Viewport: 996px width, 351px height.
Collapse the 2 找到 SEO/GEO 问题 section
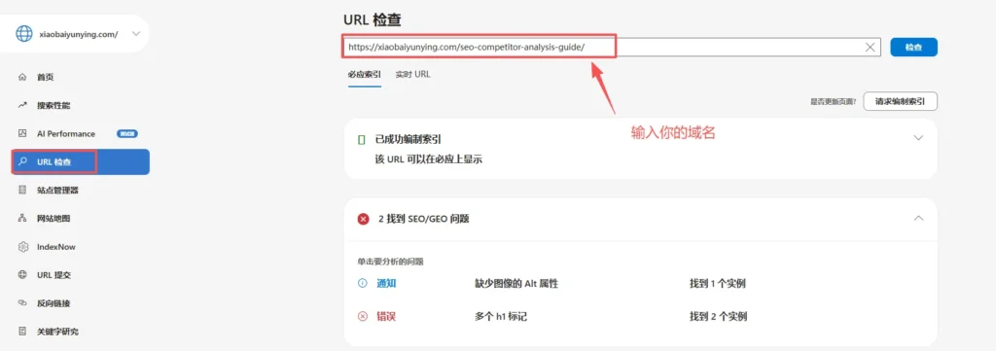click(918, 219)
